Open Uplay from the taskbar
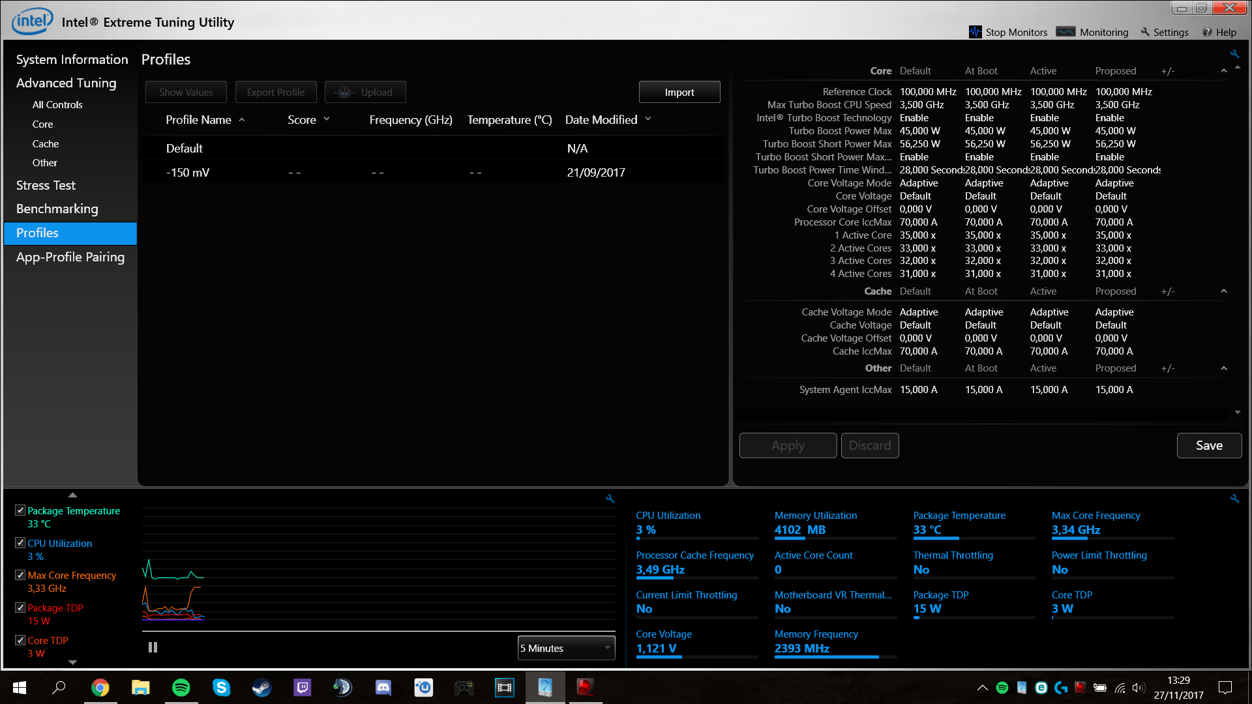The image size is (1252, 704). click(423, 687)
